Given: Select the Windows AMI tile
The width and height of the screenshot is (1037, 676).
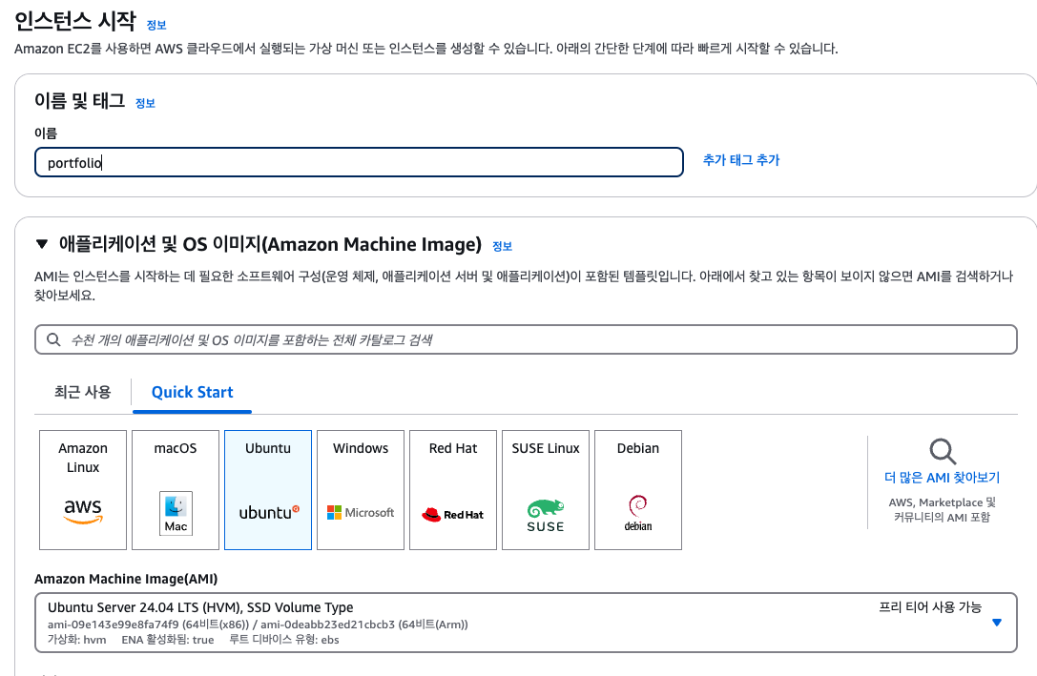Looking at the screenshot, I should (361, 490).
